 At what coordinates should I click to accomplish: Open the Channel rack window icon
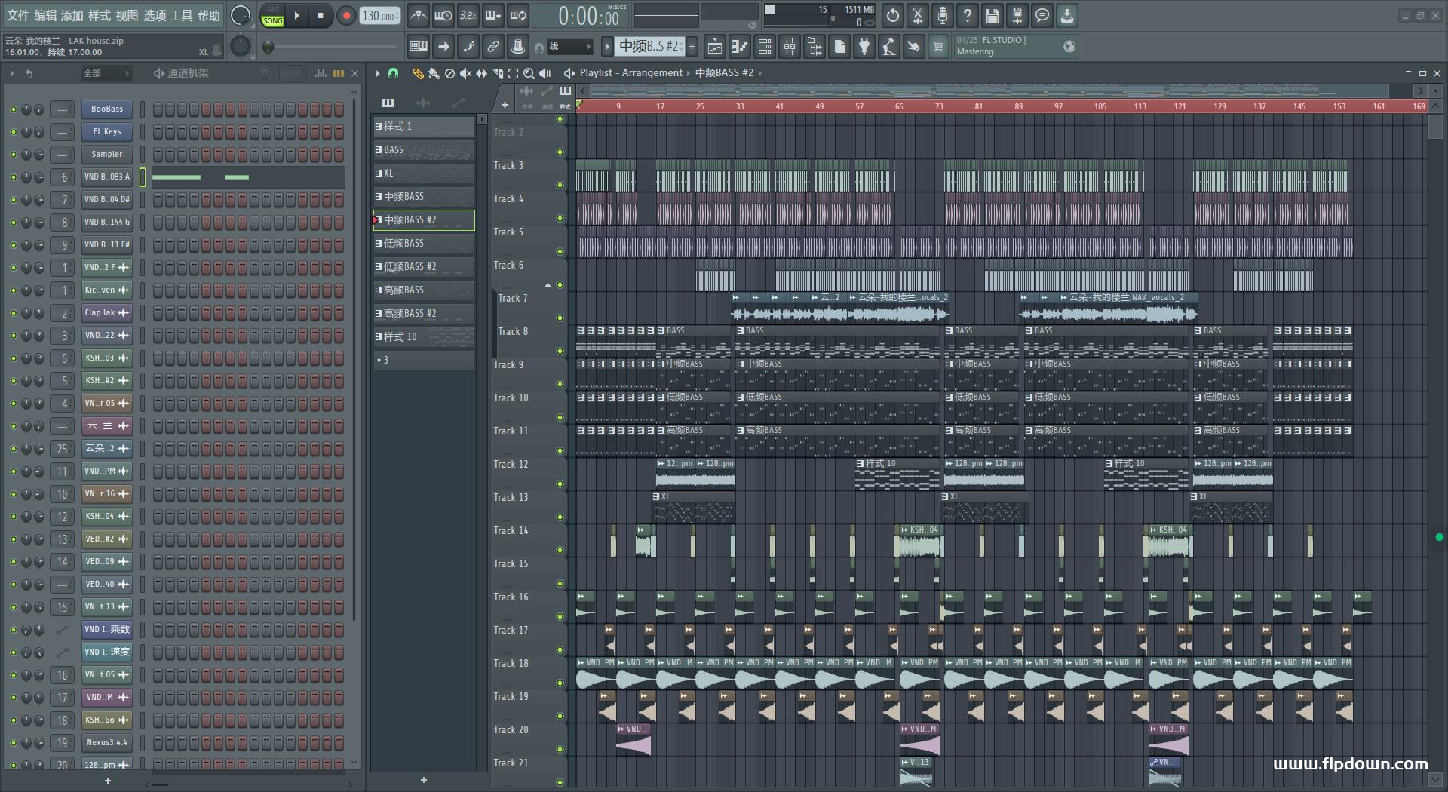coord(765,47)
